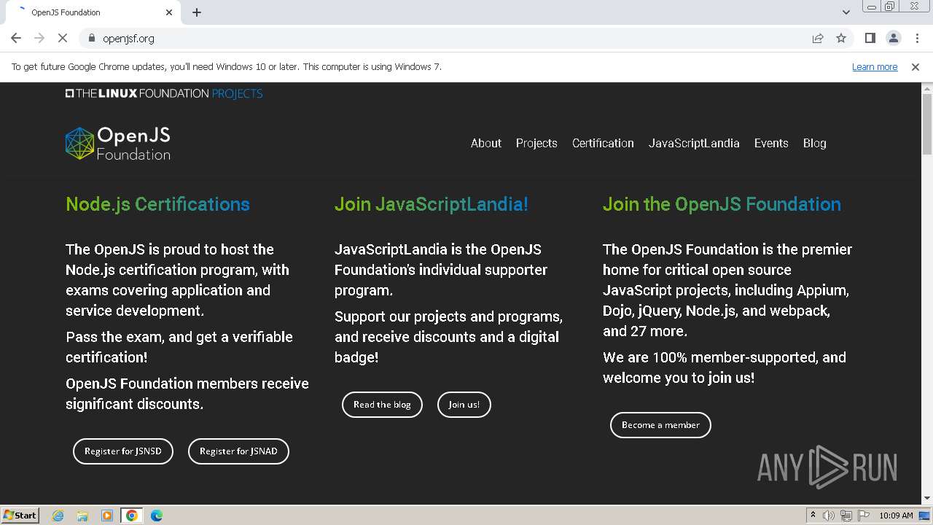Open the Chrome profile avatar
The height and width of the screenshot is (525, 933).
pos(893,38)
